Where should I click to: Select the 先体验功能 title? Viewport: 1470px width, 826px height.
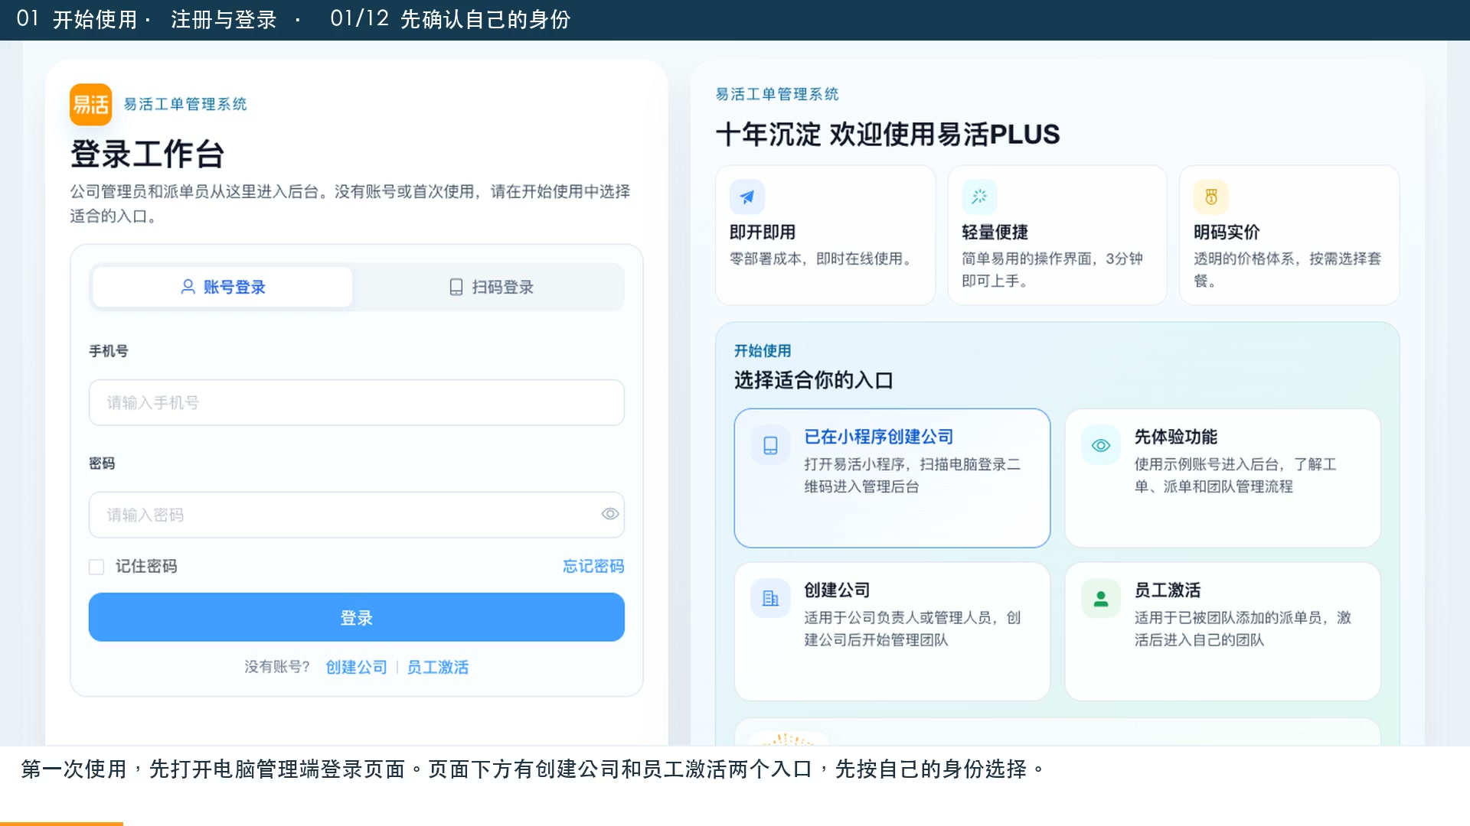(x=1176, y=437)
